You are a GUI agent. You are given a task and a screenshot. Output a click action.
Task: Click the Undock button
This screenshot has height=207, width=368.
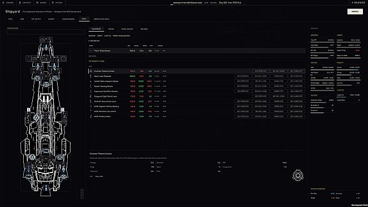355,11
